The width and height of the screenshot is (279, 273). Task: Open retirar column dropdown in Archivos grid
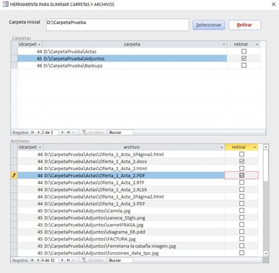(x=255, y=147)
